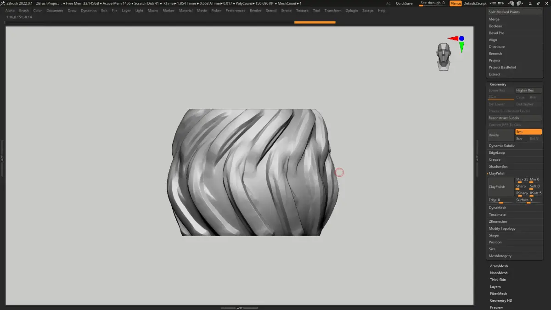Viewport: 551px width, 310px height.
Task: Adjust the ClayPolish Soft slider
Action: [x=535, y=187]
